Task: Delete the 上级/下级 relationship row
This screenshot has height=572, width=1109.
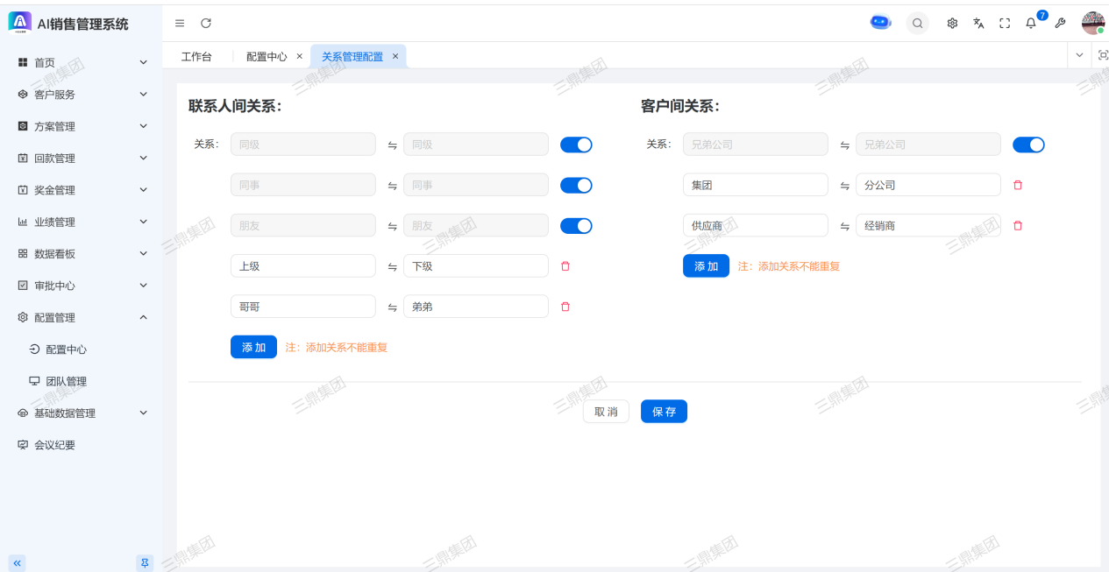Action: tap(565, 266)
